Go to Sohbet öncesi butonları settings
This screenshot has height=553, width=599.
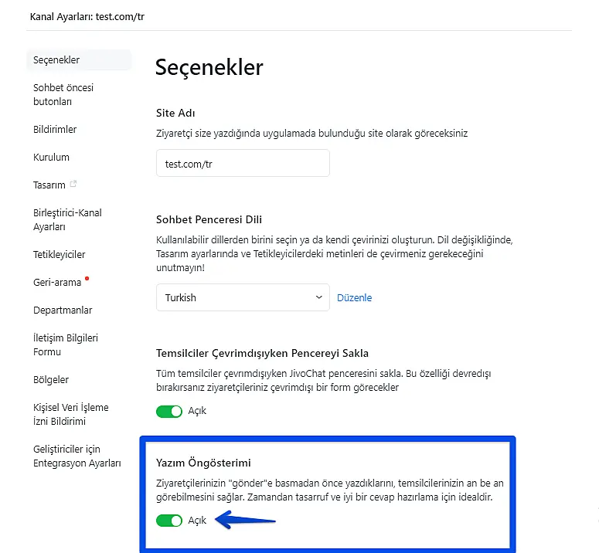(x=63, y=94)
